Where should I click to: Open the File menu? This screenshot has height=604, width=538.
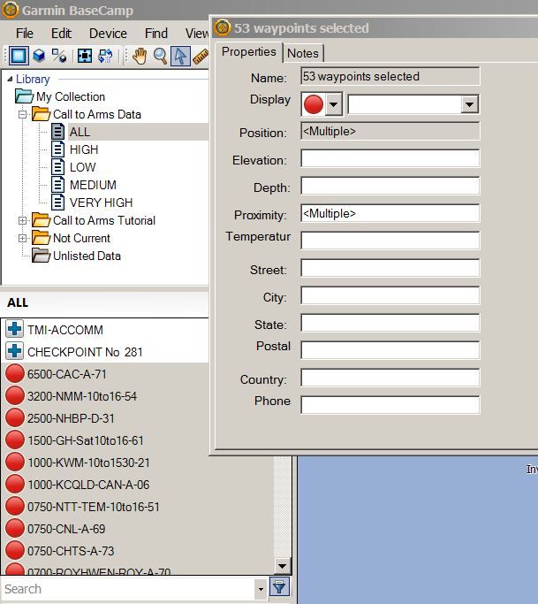click(25, 34)
